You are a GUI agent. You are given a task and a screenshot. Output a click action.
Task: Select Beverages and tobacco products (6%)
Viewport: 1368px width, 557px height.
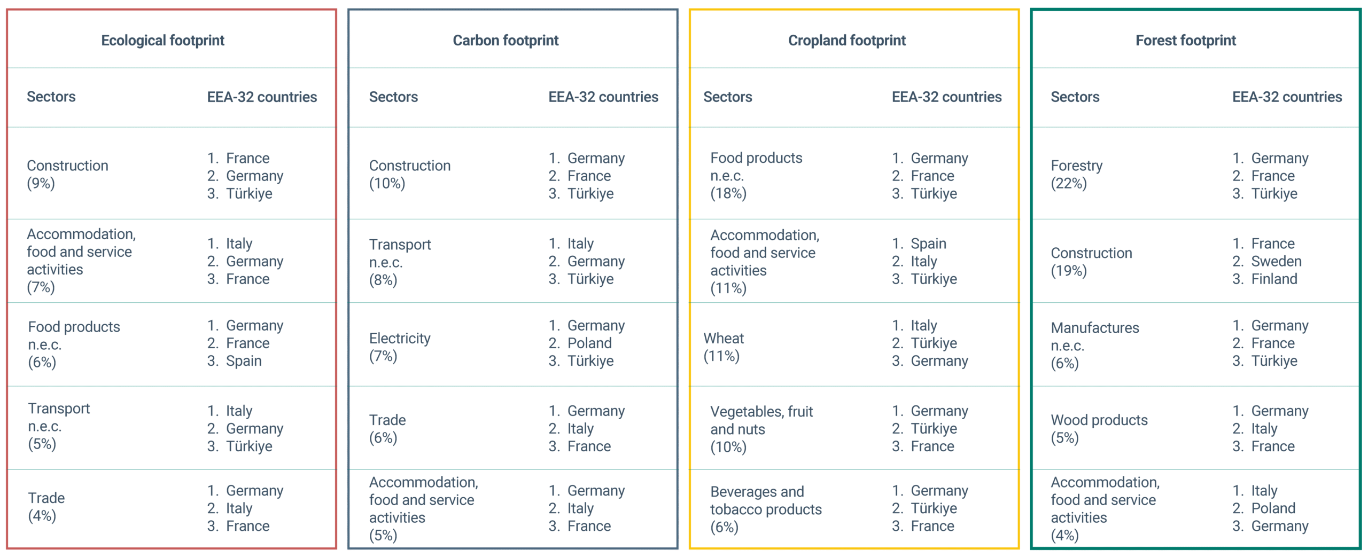766,509
